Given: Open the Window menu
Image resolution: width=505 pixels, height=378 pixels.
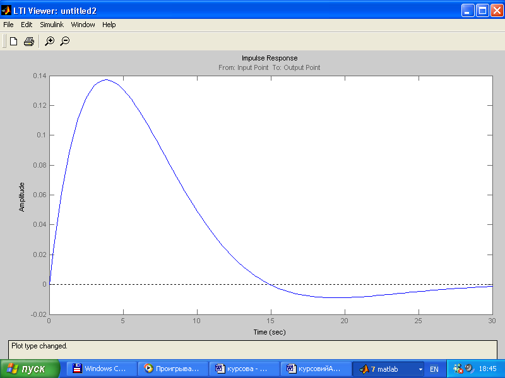Looking at the screenshot, I should pyautogui.click(x=83, y=25).
